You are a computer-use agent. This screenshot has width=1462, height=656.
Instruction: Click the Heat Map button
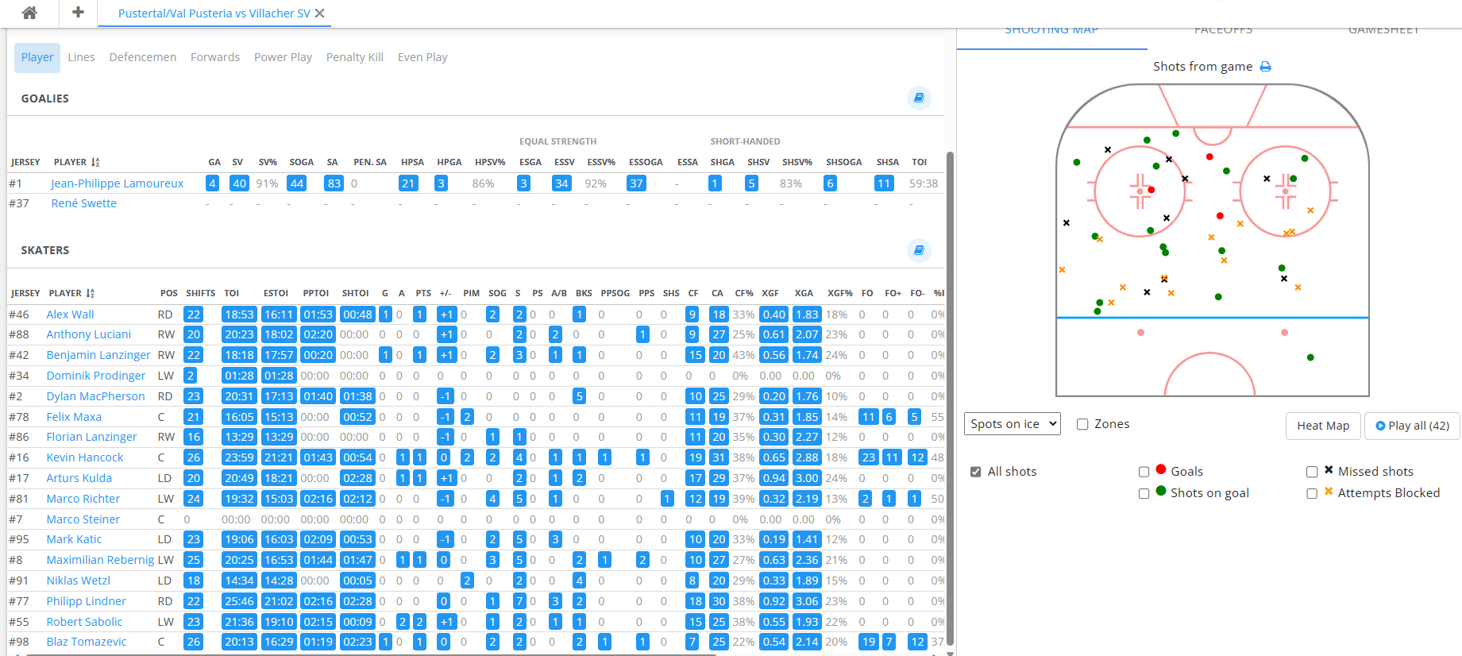(1322, 426)
